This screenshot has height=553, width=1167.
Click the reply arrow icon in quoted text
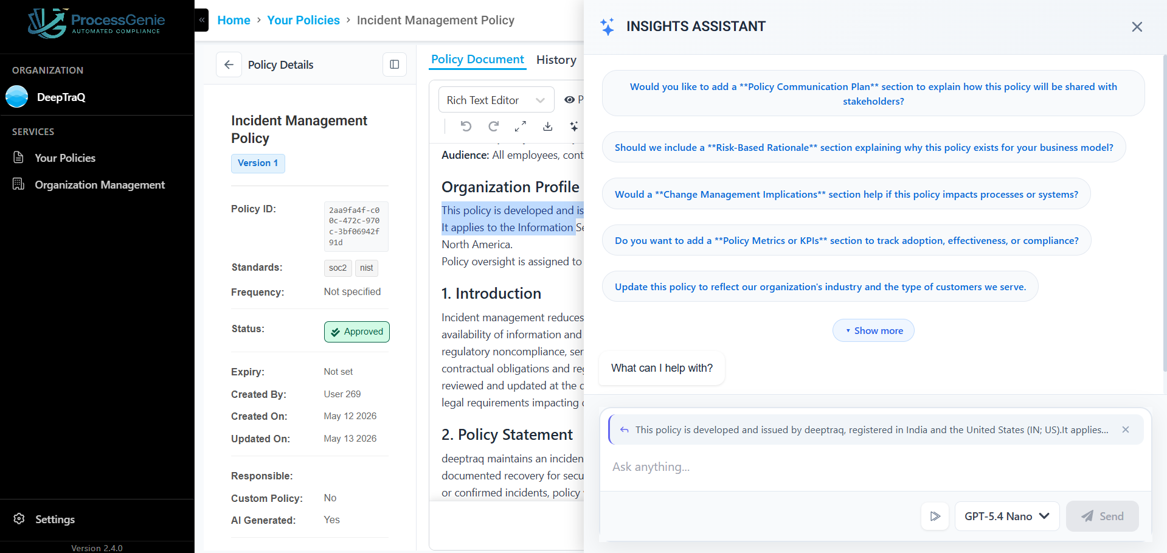click(x=625, y=430)
